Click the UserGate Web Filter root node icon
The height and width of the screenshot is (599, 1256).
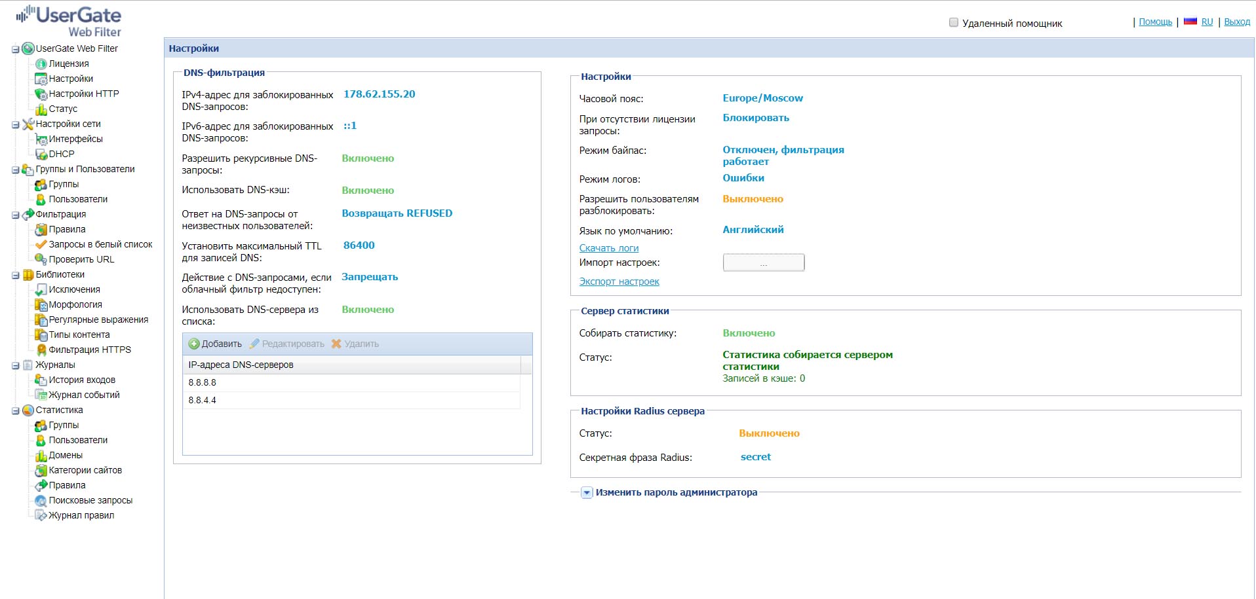point(28,48)
